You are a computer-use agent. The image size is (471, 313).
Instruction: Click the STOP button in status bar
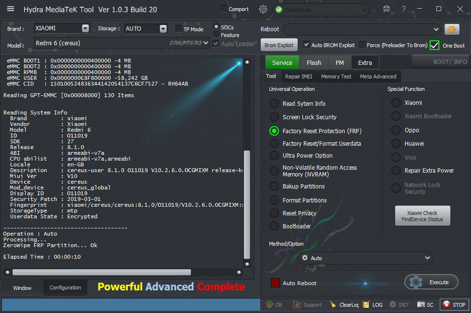[454, 304]
